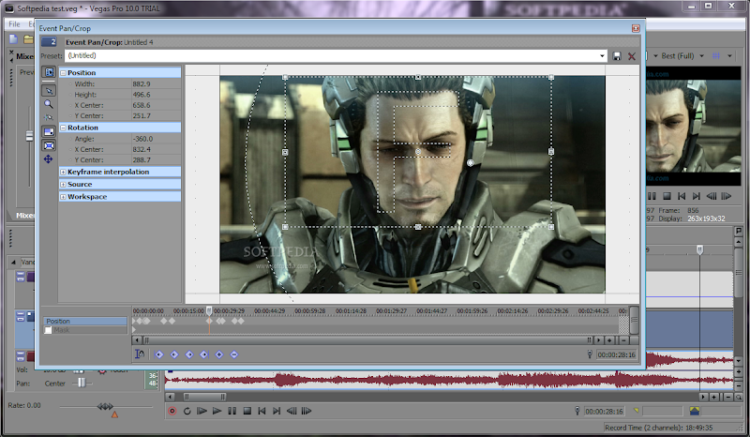Adjust the Mixer volume fader
The height and width of the screenshot is (437, 750).
[x=29, y=136]
